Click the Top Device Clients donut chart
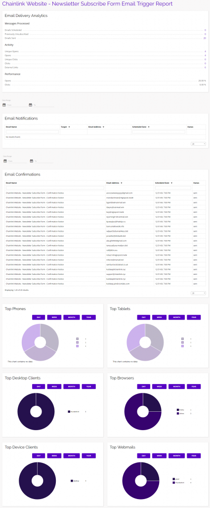The height and width of the screenshot is (508, 210). pyautogui.click(x=37, y=481)
